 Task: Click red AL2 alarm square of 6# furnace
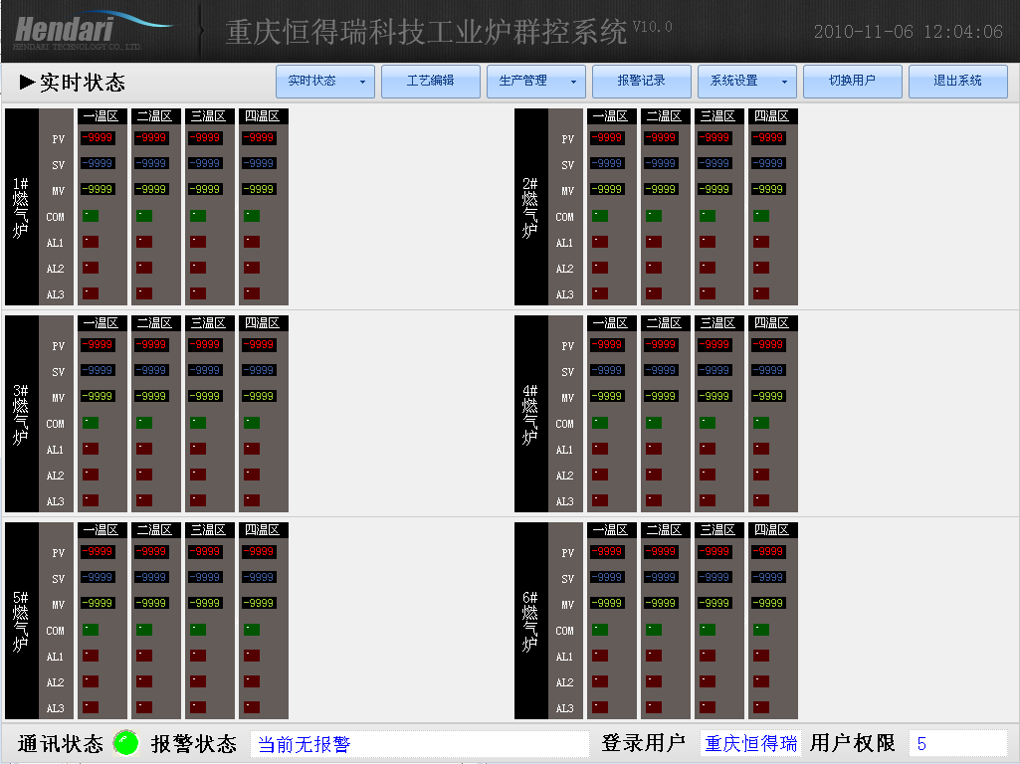pyautogui.click(x=598, y=682)
